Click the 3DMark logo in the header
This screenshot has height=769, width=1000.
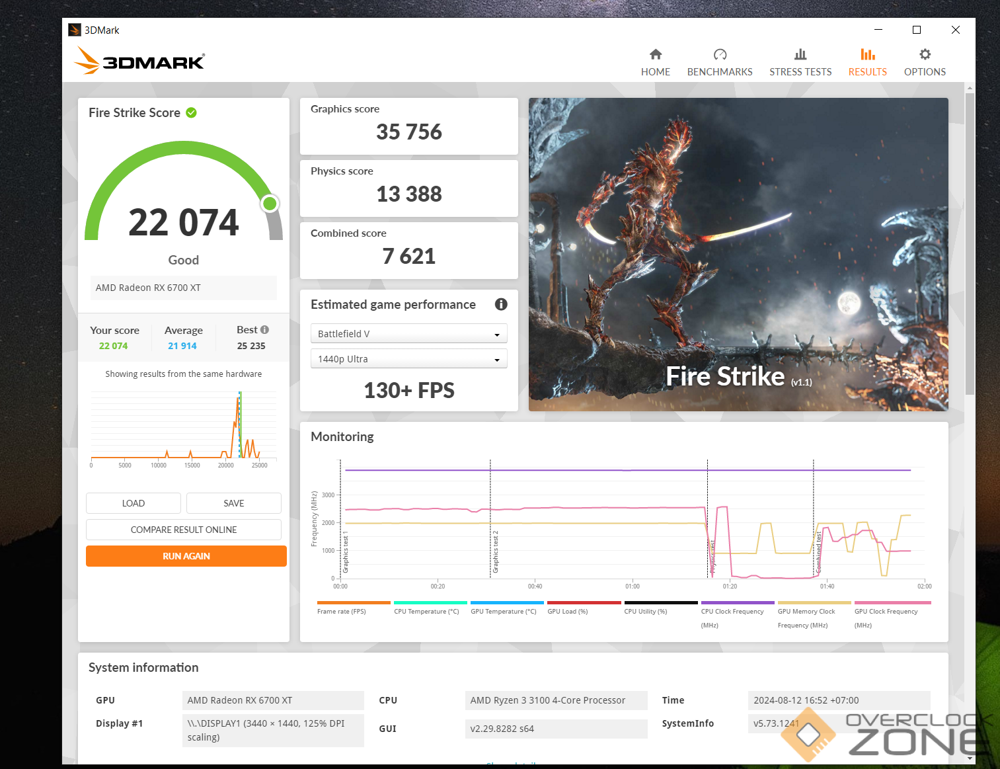tap(139, 60)
